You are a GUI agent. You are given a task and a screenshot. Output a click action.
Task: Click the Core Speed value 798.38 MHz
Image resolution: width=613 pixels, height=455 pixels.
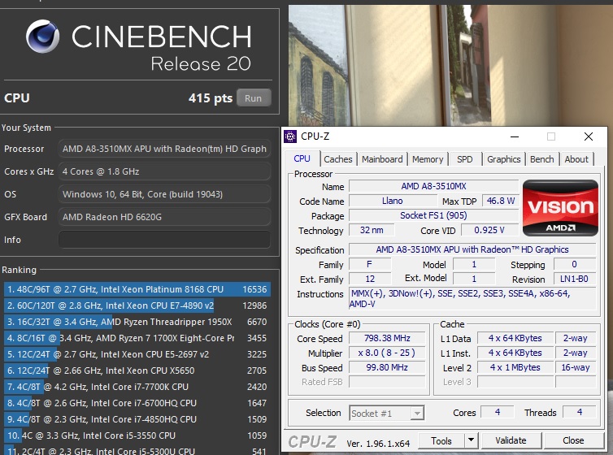tap(387, 338)
